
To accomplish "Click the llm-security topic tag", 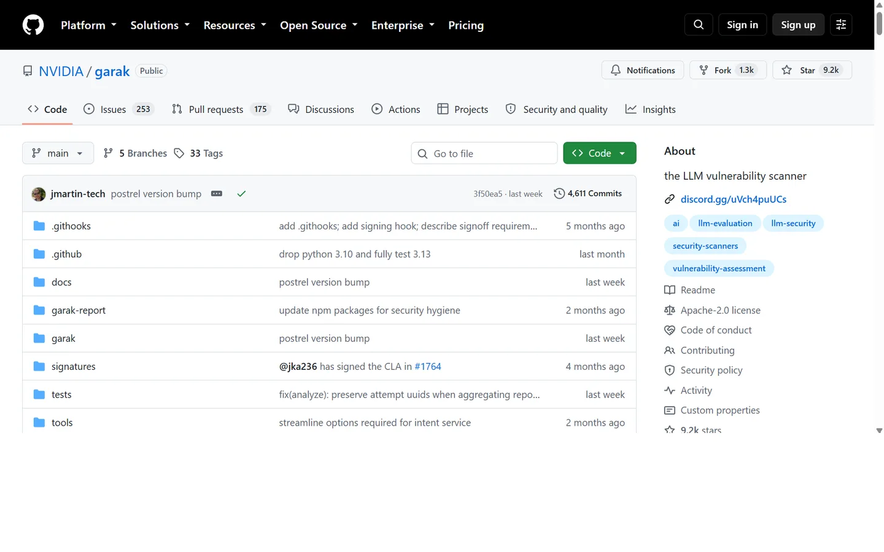I will pyautogui.click(x=793, y=223).
